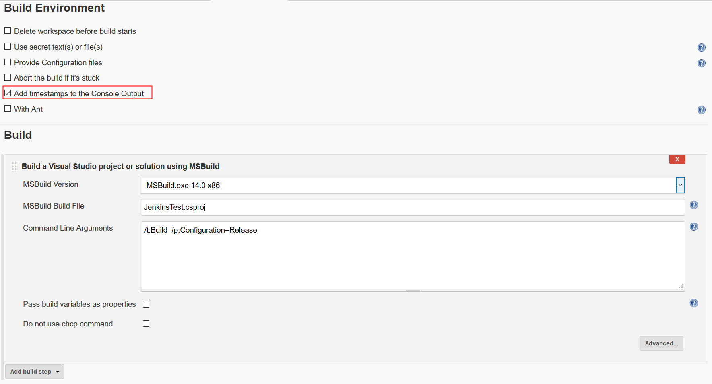Enable Use secret text(s) or file(s)

pos(8,47)
